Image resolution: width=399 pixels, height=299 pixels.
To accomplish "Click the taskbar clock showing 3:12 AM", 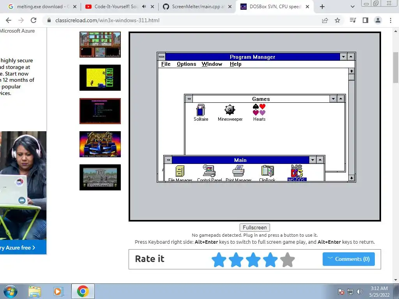I will tap(379, 291).
